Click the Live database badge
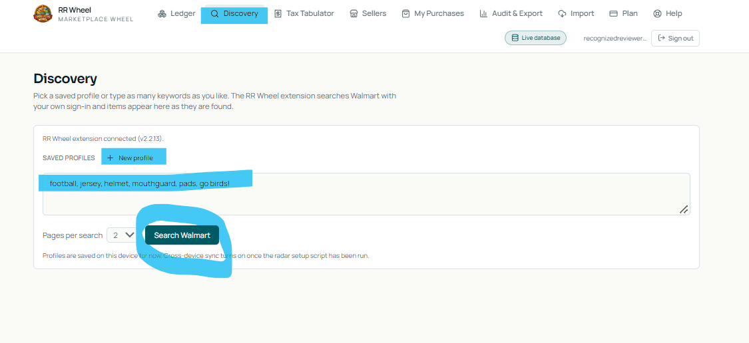The image size is (749, 343). (x=535, y=38)
